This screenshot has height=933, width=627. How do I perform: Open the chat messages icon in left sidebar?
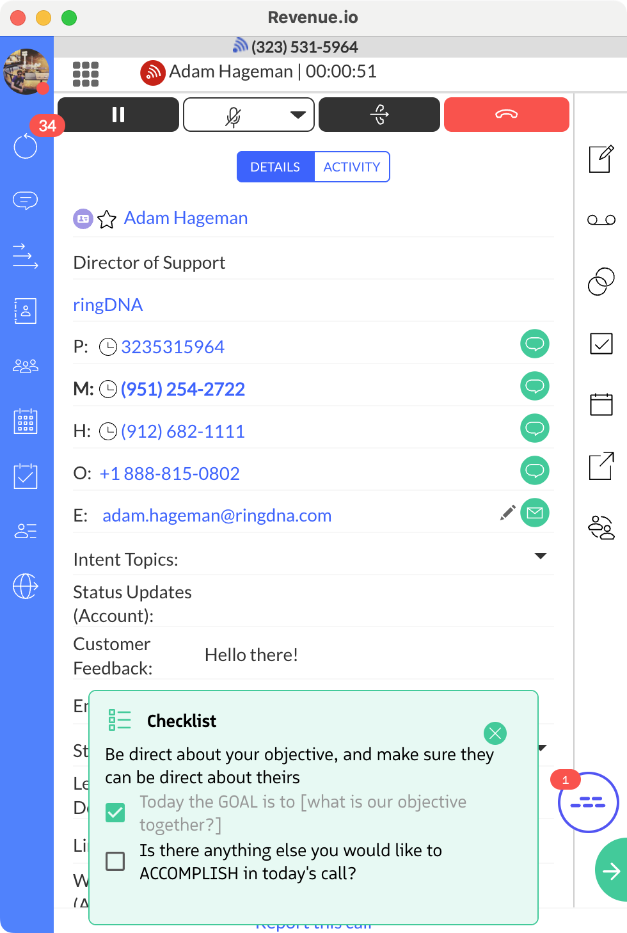pos(26,200)
